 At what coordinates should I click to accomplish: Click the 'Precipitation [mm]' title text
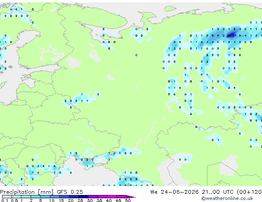coord(26,192)
